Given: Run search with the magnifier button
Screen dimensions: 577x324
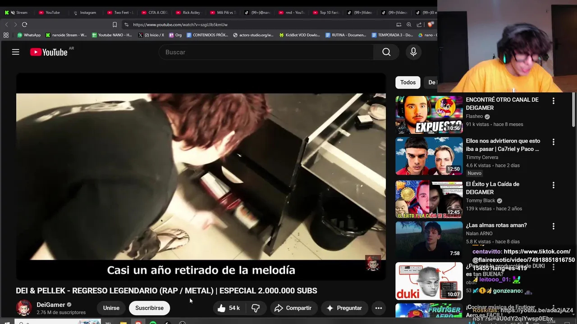Looking at the screenshot, I should (x=386, y=52).
